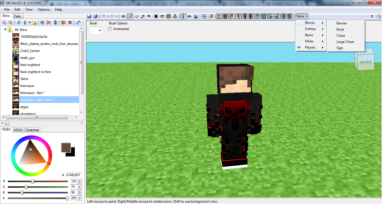Rename a skin using the rename icon
382x204 pixels.
(42, 22)
